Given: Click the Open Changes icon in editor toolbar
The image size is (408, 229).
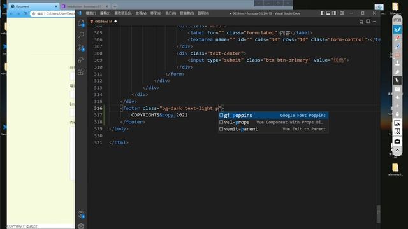Looking at the screenshot, I should (361, 21).
